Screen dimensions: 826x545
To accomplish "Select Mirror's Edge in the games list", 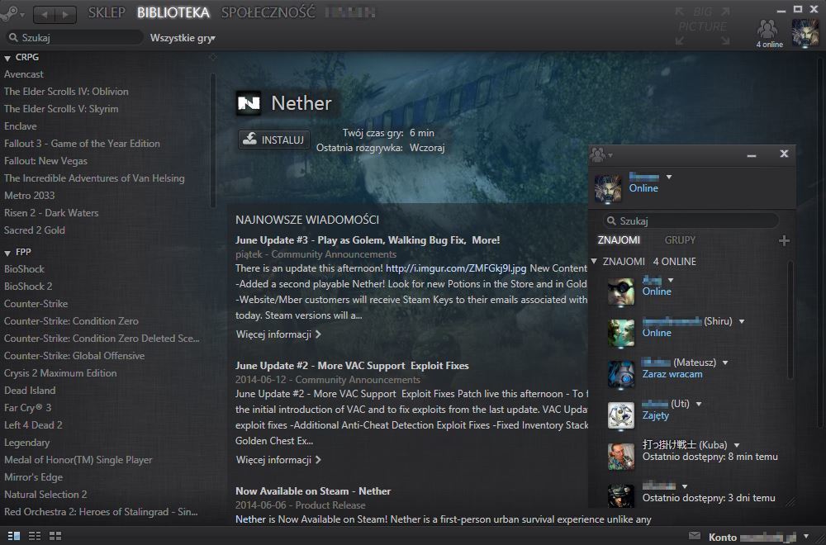I will (x=33, y=477).
